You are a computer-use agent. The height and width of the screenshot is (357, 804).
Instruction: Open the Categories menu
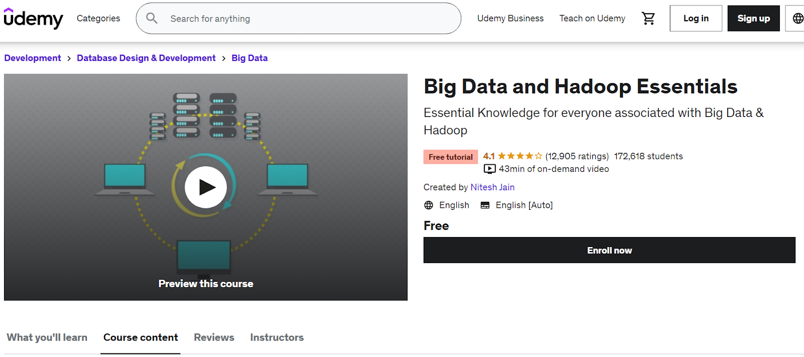tap(98, 19)
